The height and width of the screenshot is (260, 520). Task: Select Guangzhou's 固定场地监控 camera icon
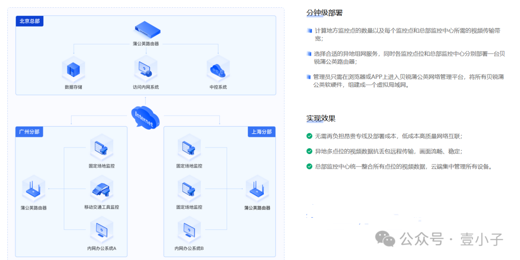point(102,147)
